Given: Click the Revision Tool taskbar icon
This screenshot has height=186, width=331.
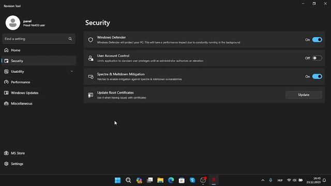Looking at the screenshot, I should tap(214, 180).
